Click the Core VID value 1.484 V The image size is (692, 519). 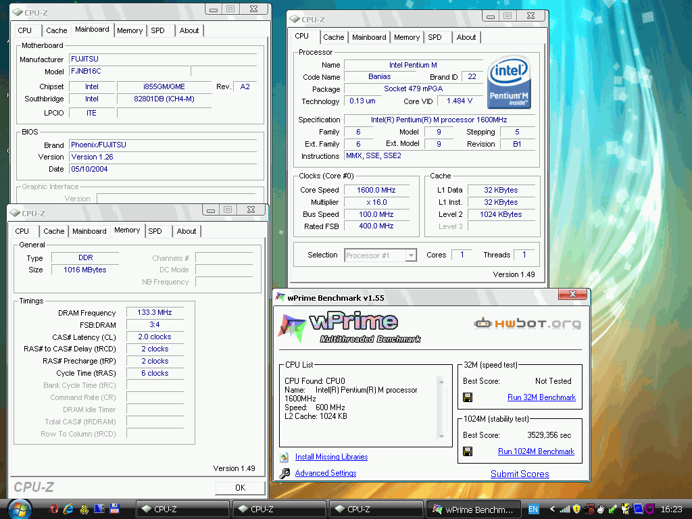coord(460,101)
